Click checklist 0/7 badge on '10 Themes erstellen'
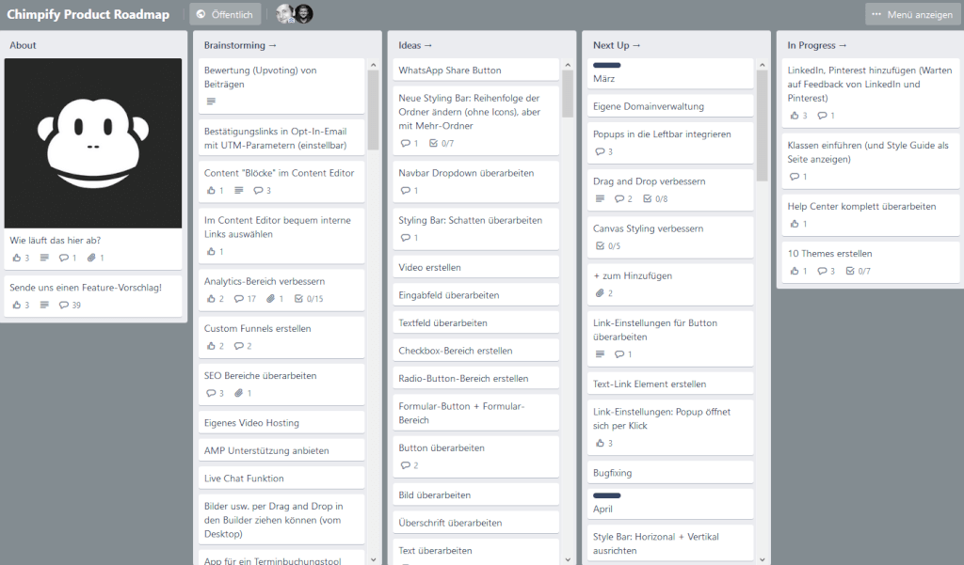This screenshot has height=565, width=964. [859, 271]
